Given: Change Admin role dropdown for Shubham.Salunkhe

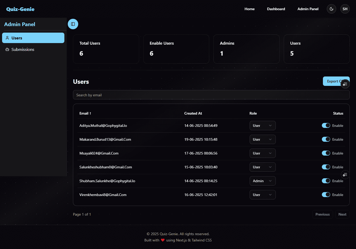Looking at the screenshot, I should click(x=262, y=181).
